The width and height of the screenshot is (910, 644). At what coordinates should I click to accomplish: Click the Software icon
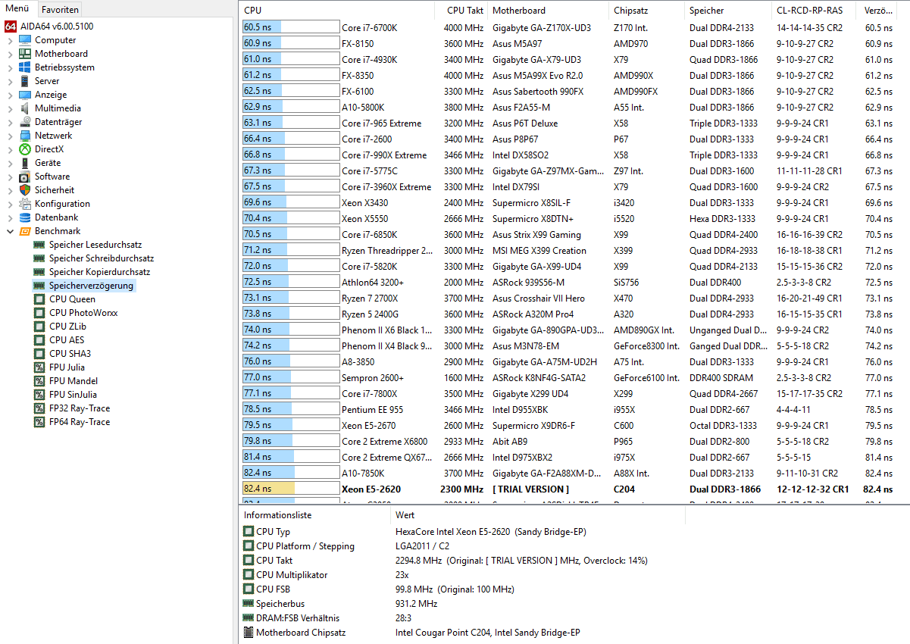point(25,177)
